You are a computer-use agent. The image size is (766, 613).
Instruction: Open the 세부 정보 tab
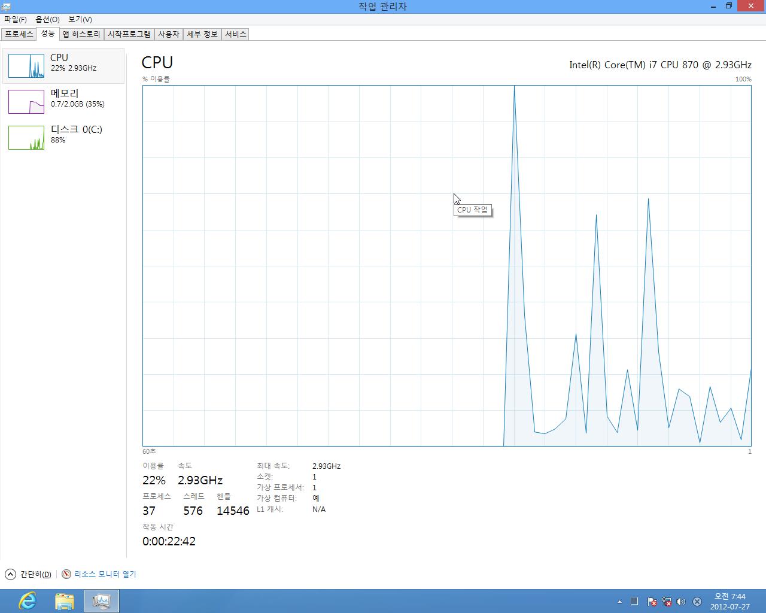202,34
